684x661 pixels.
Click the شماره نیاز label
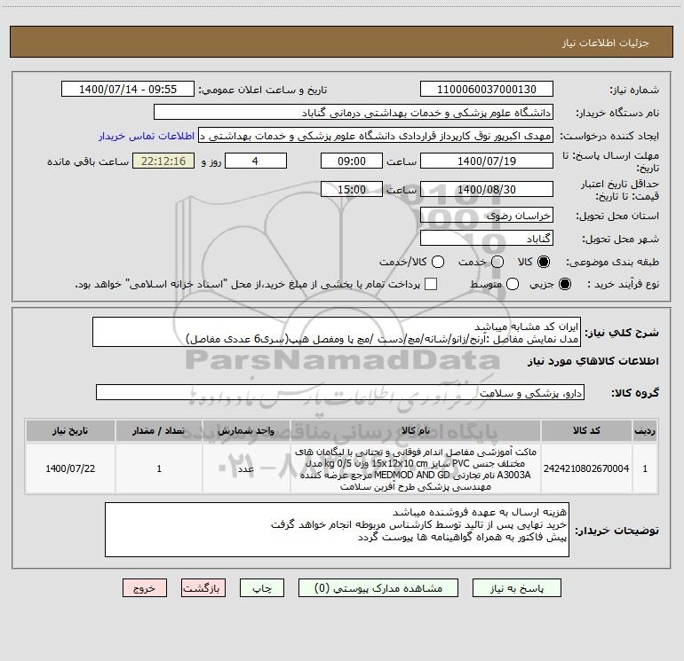click(x=634, y=90)
